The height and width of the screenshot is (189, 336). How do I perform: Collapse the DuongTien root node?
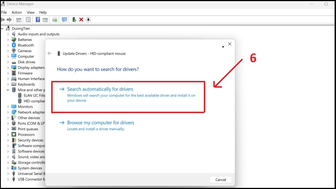point(2,29)
